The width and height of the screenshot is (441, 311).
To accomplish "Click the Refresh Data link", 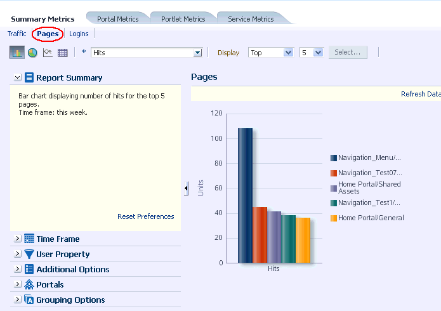I will click(421, 94).
